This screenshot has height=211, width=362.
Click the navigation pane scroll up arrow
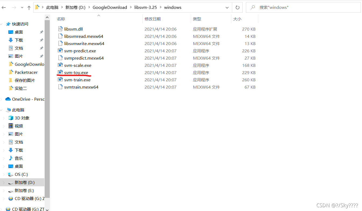(x=47, y=17)
